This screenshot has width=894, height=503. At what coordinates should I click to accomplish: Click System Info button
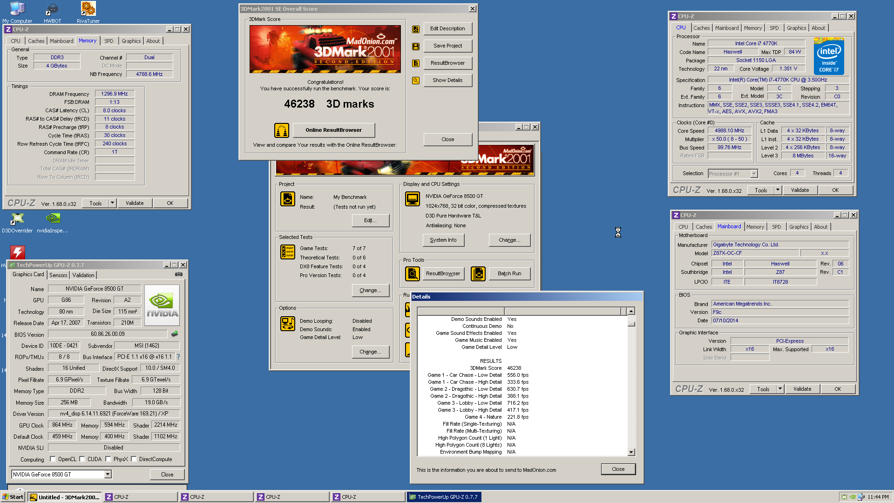pos(443,240)
